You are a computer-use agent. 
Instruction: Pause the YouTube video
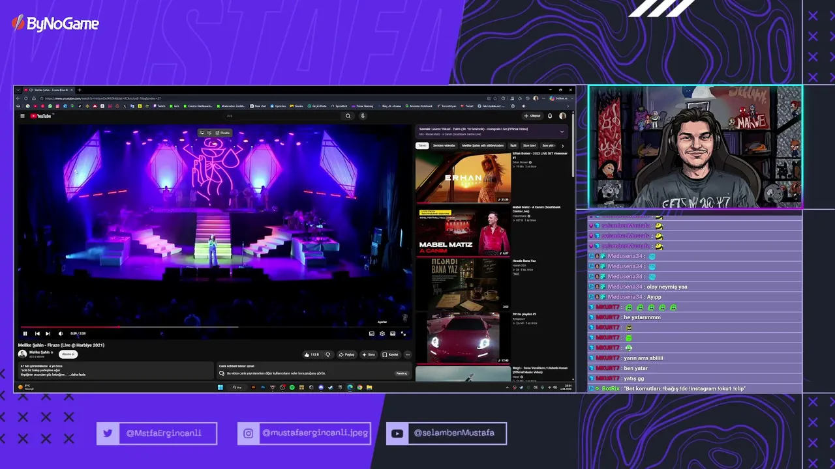[x=25, y=334]
